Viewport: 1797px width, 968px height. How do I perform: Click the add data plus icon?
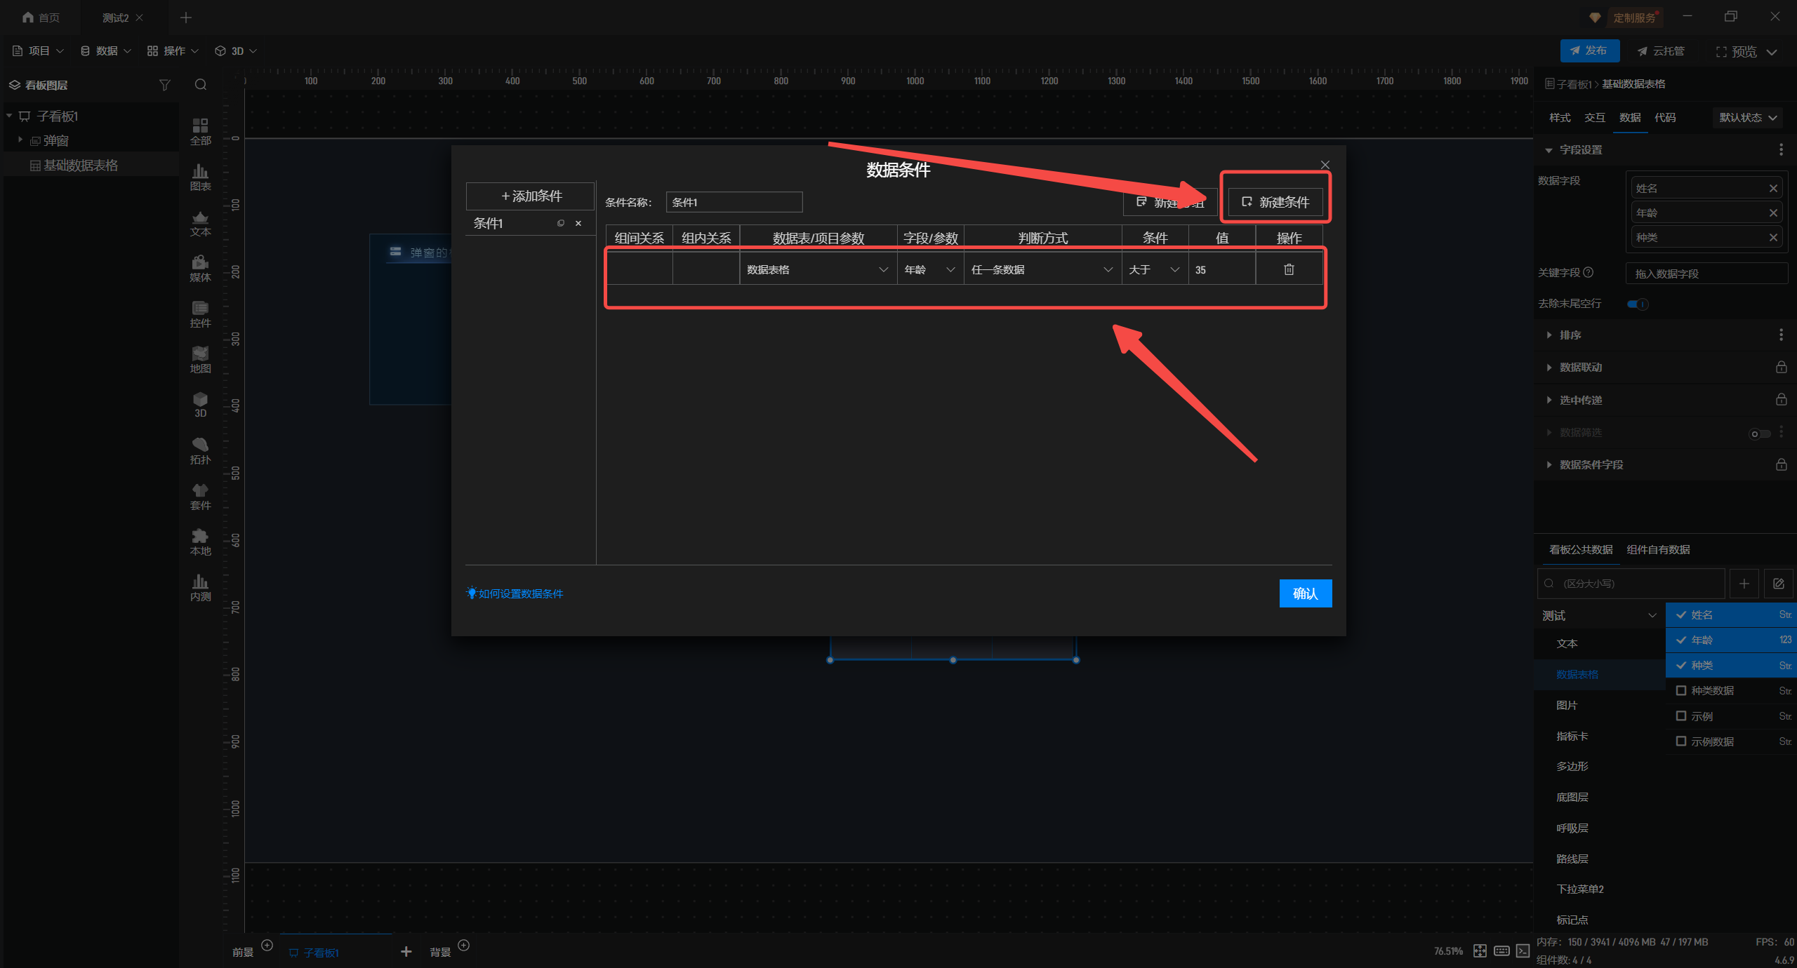click(1744, 584)
